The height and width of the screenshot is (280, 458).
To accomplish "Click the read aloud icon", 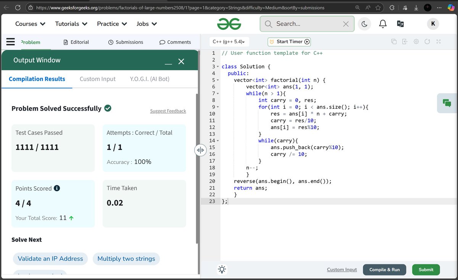I will coord(368,7).
